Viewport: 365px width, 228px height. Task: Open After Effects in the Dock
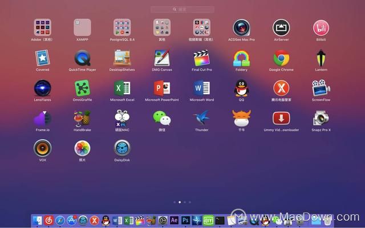(174, 220)
